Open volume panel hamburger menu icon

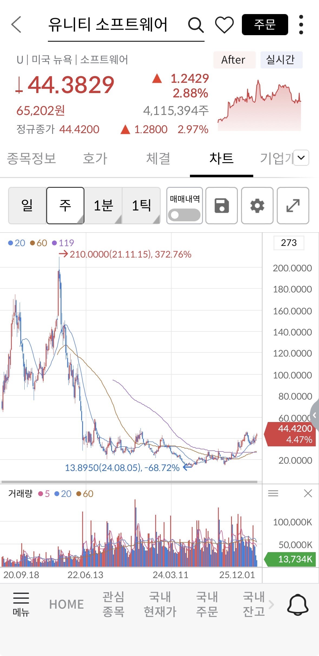click(x=273, y=493)
